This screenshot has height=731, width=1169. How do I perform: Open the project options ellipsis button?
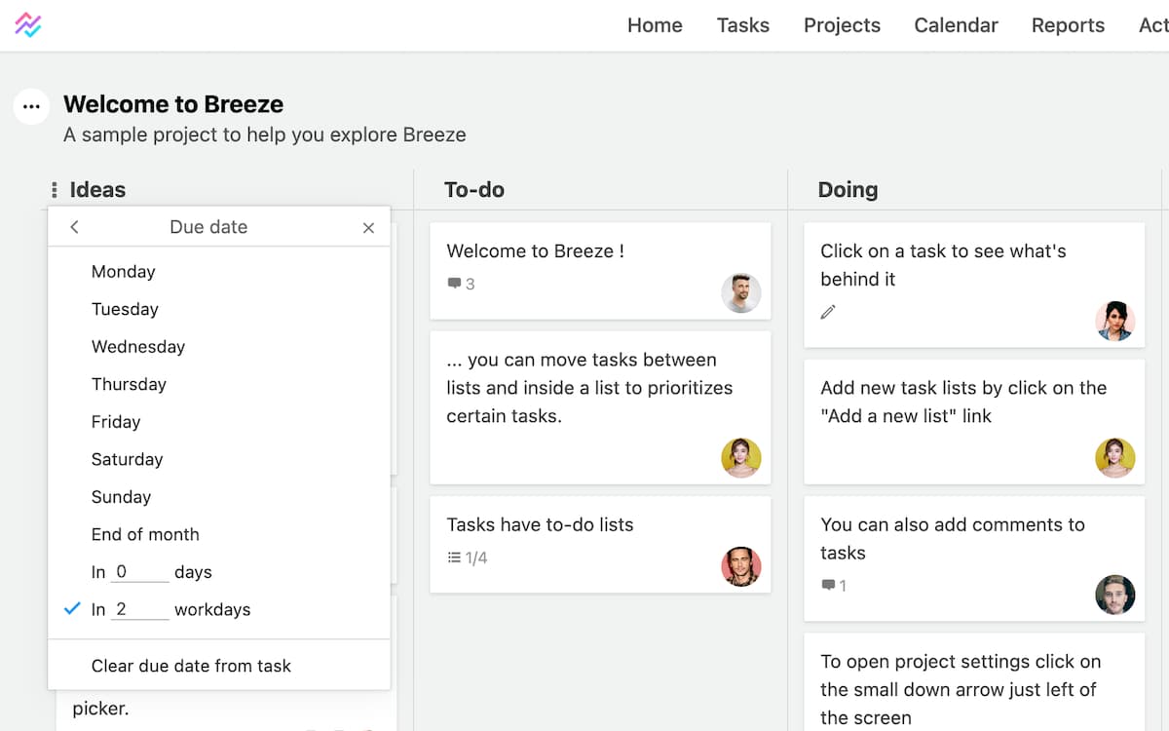(31, 106)
